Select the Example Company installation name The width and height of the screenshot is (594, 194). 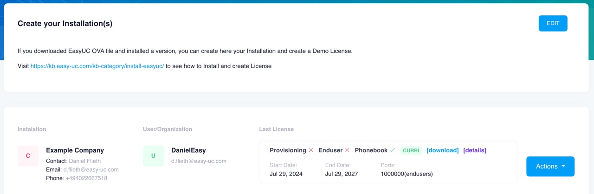[75, 150]
